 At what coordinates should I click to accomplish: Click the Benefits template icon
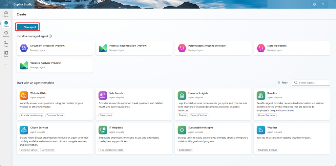pos(261,96)
